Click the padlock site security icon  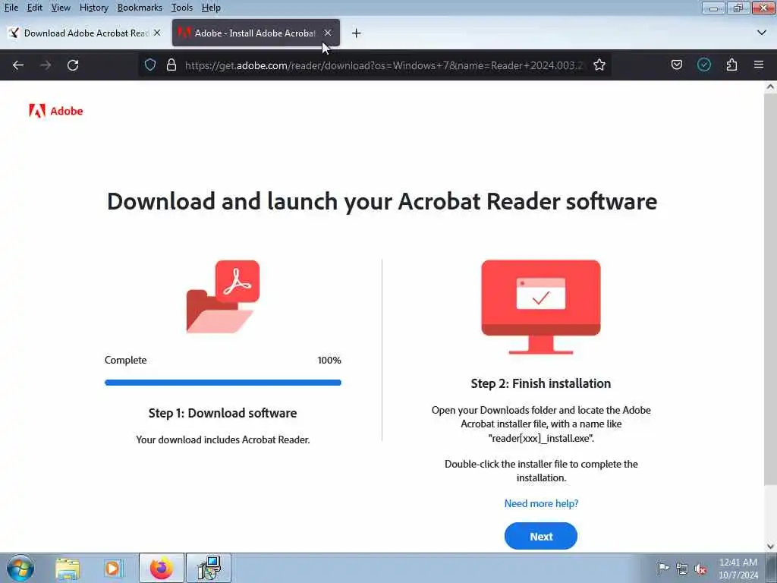tap(171, 65)
